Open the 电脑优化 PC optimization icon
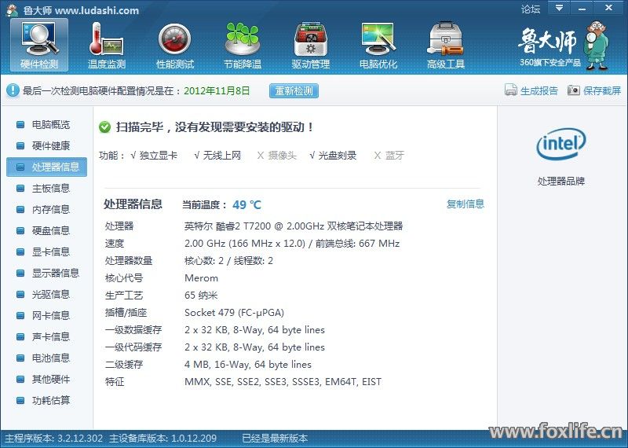The width and height of the screenshot is (628, 448). 378,45
